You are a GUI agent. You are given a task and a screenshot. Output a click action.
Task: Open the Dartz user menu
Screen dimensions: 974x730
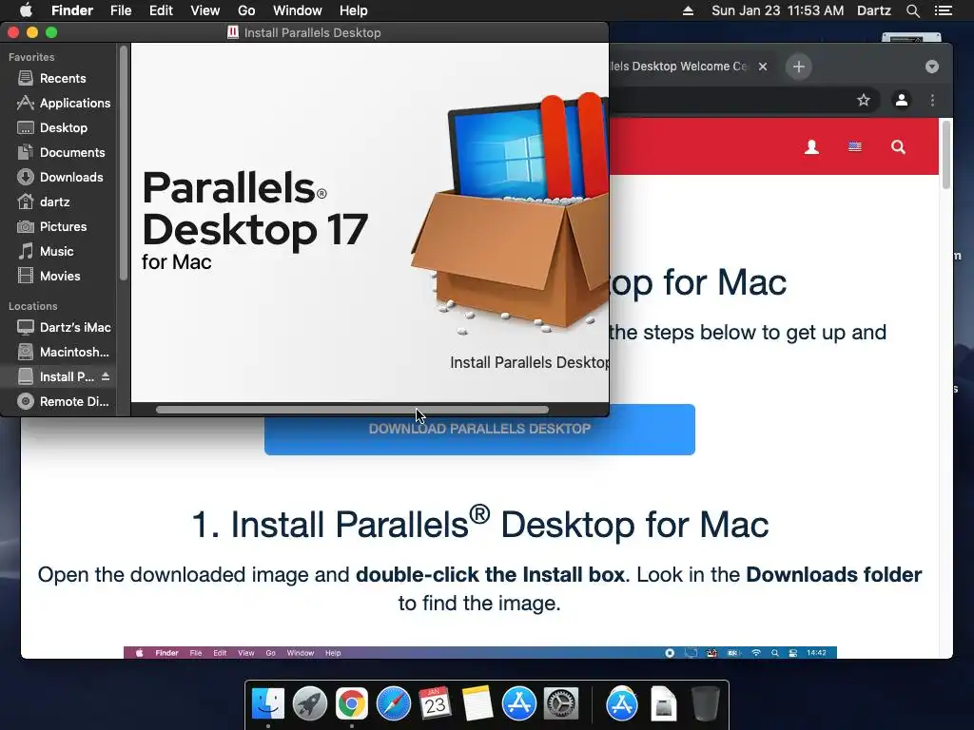874,10
